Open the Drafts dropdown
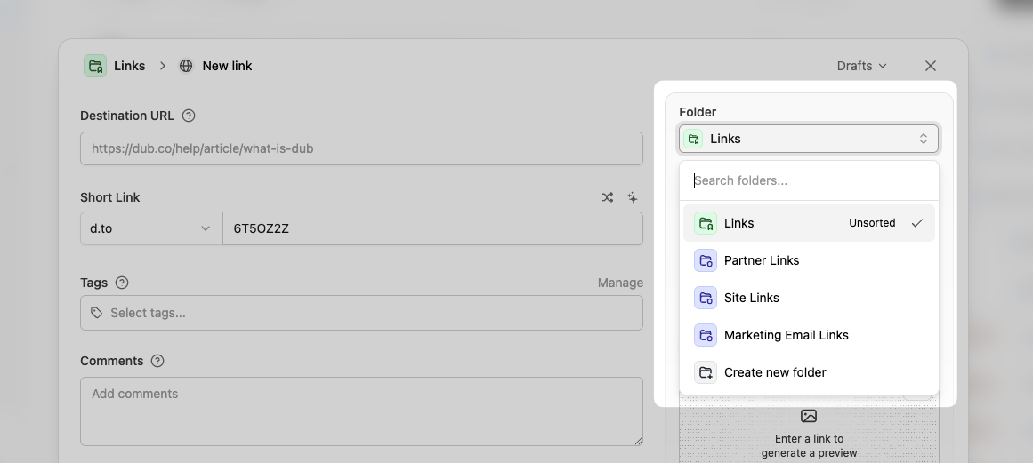 [861, 66]
